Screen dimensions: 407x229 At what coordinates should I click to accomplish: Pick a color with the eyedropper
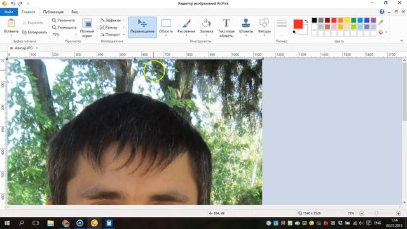point(381,23)
